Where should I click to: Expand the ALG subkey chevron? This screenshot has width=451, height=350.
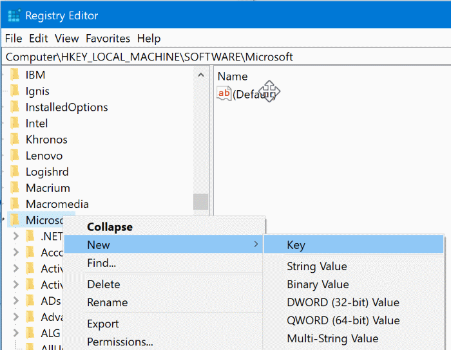pyautogui.click(x=16, y=333)
